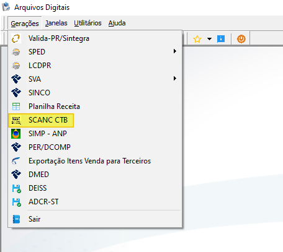Viewport: 283px width, 252px height.
Task: Click the Valida-PR/Sintegra ring icon
Action: coord(16,38)
